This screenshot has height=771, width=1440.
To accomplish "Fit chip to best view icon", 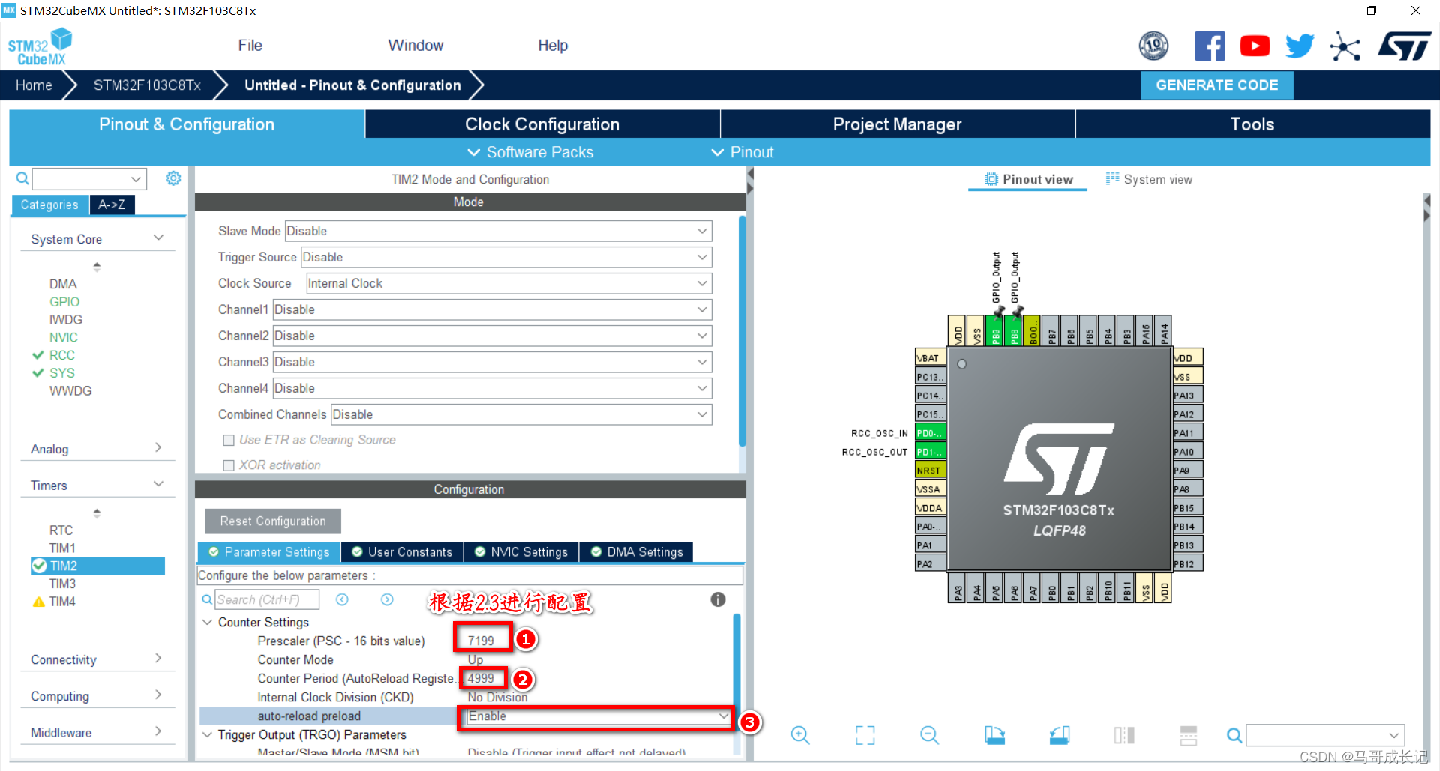I will [x=865, y=735].
